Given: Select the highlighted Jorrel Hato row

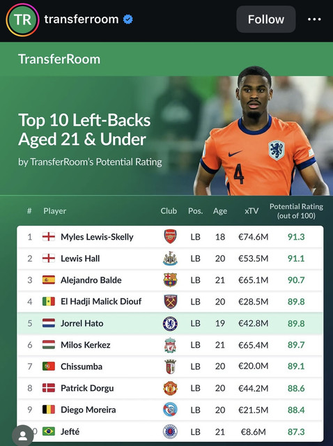Looking at the screenshot, I should click(x=170, y=323).
